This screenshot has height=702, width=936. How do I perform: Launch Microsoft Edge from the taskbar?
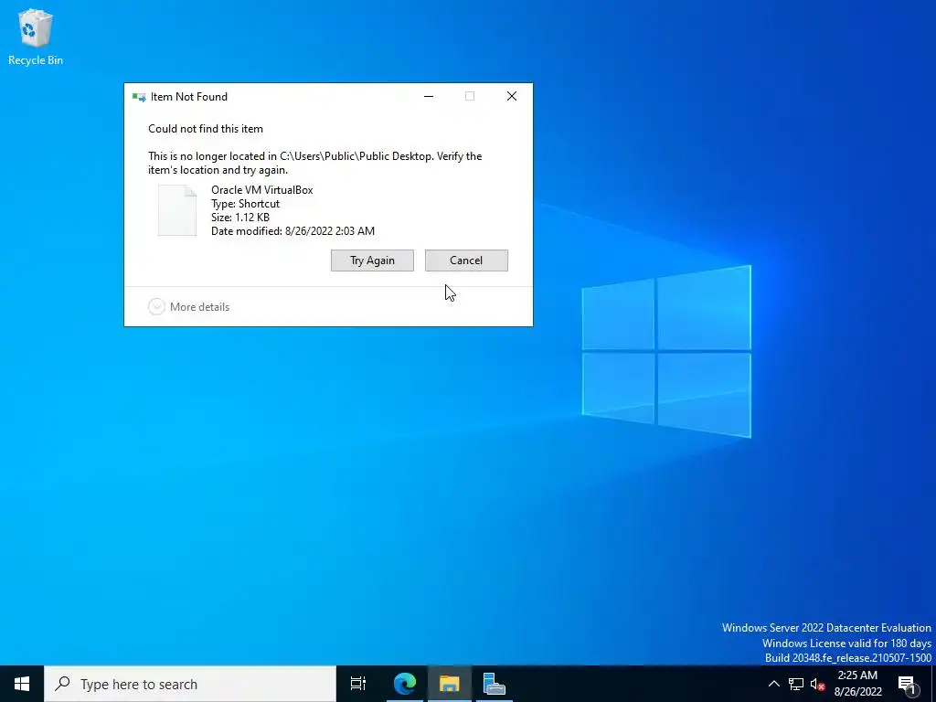click(x=404, y=684)
